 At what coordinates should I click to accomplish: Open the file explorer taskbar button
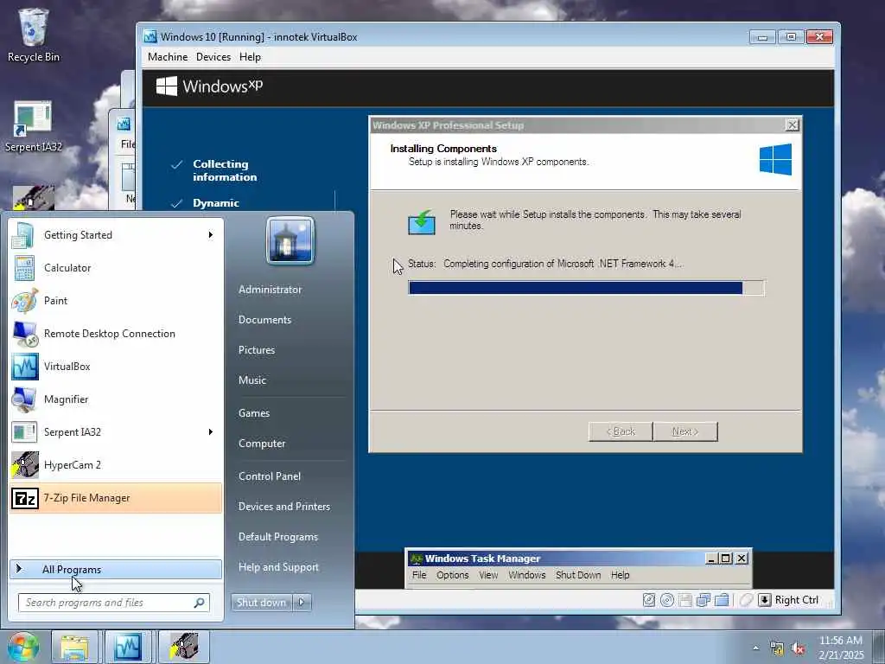pos(74,647)
